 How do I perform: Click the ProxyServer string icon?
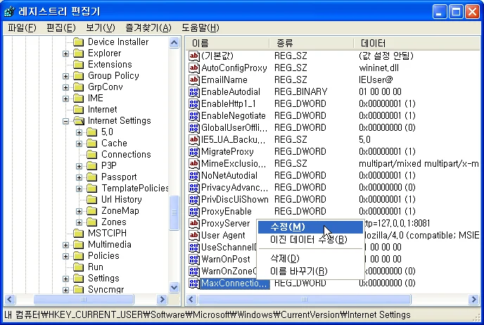(194, 224)
